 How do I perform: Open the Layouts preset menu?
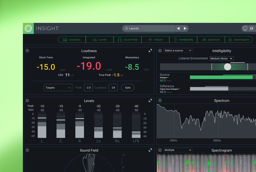(149, 28)
